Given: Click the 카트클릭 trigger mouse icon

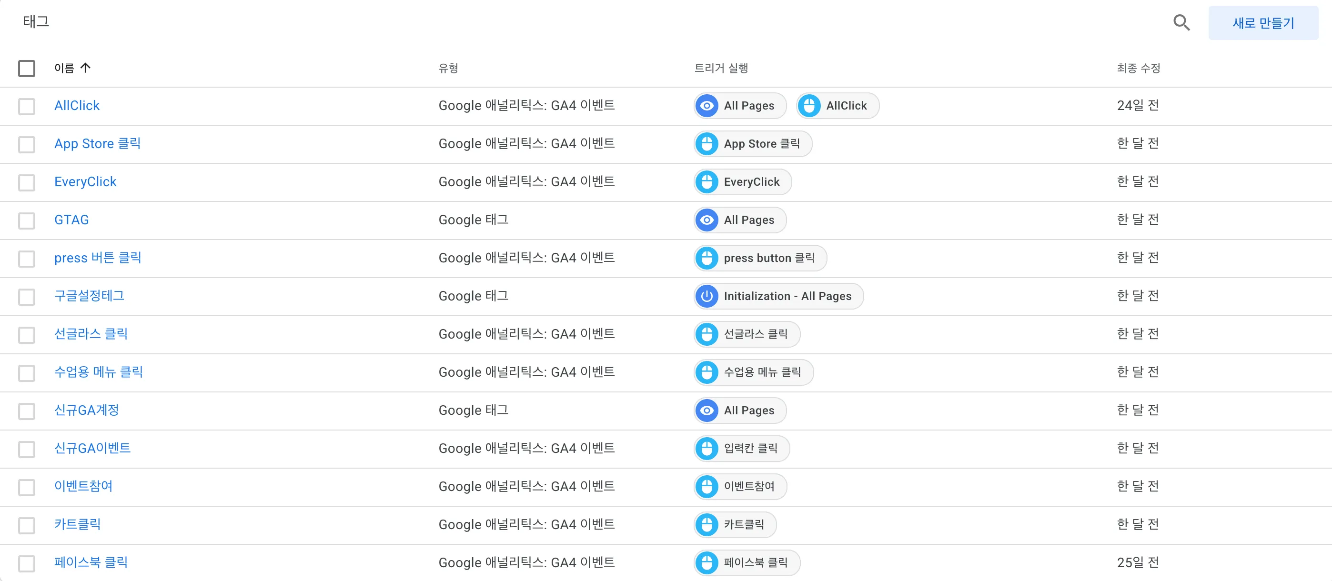Looking at the screenshot, I should pyautogui.click(x=707, y=525).
